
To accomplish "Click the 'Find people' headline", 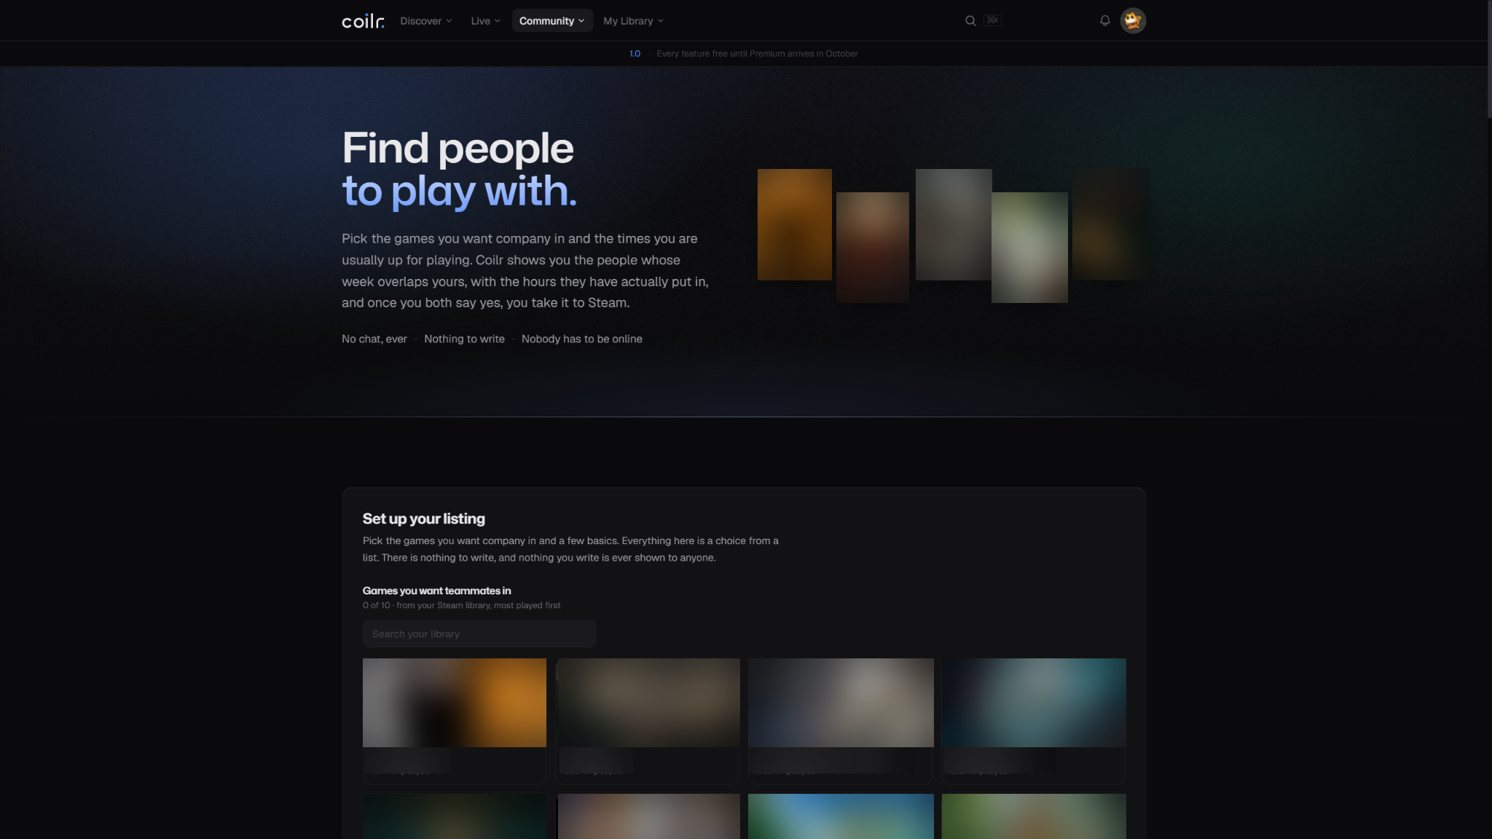I will [x=458, y=148].
